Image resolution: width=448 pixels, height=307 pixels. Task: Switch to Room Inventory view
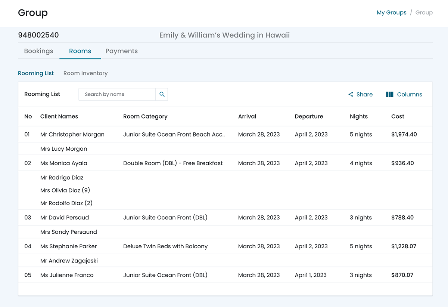(85, 73)
